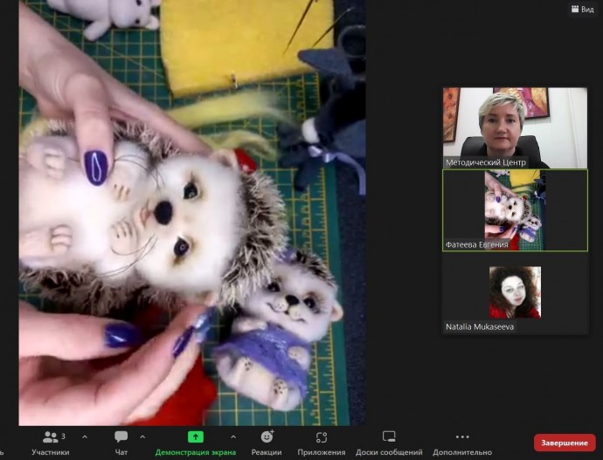Click the green Демонстрация экрана share icon
The height and width of the screenshot is (460, 603).
coord(196,436)
